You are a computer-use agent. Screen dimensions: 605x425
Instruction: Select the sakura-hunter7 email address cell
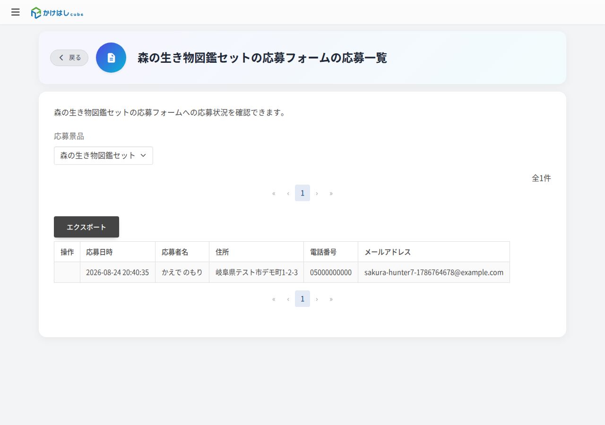pyautogui.click(x=434, y=272)
